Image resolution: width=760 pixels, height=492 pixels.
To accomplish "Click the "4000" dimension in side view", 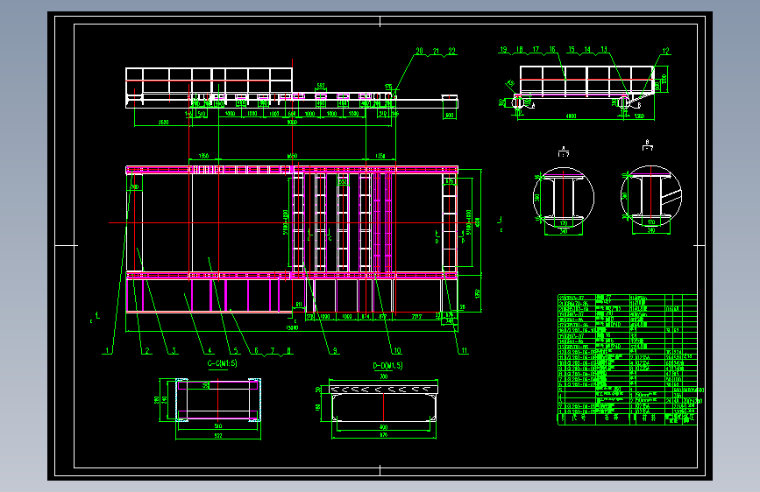I will click(571, 116).
